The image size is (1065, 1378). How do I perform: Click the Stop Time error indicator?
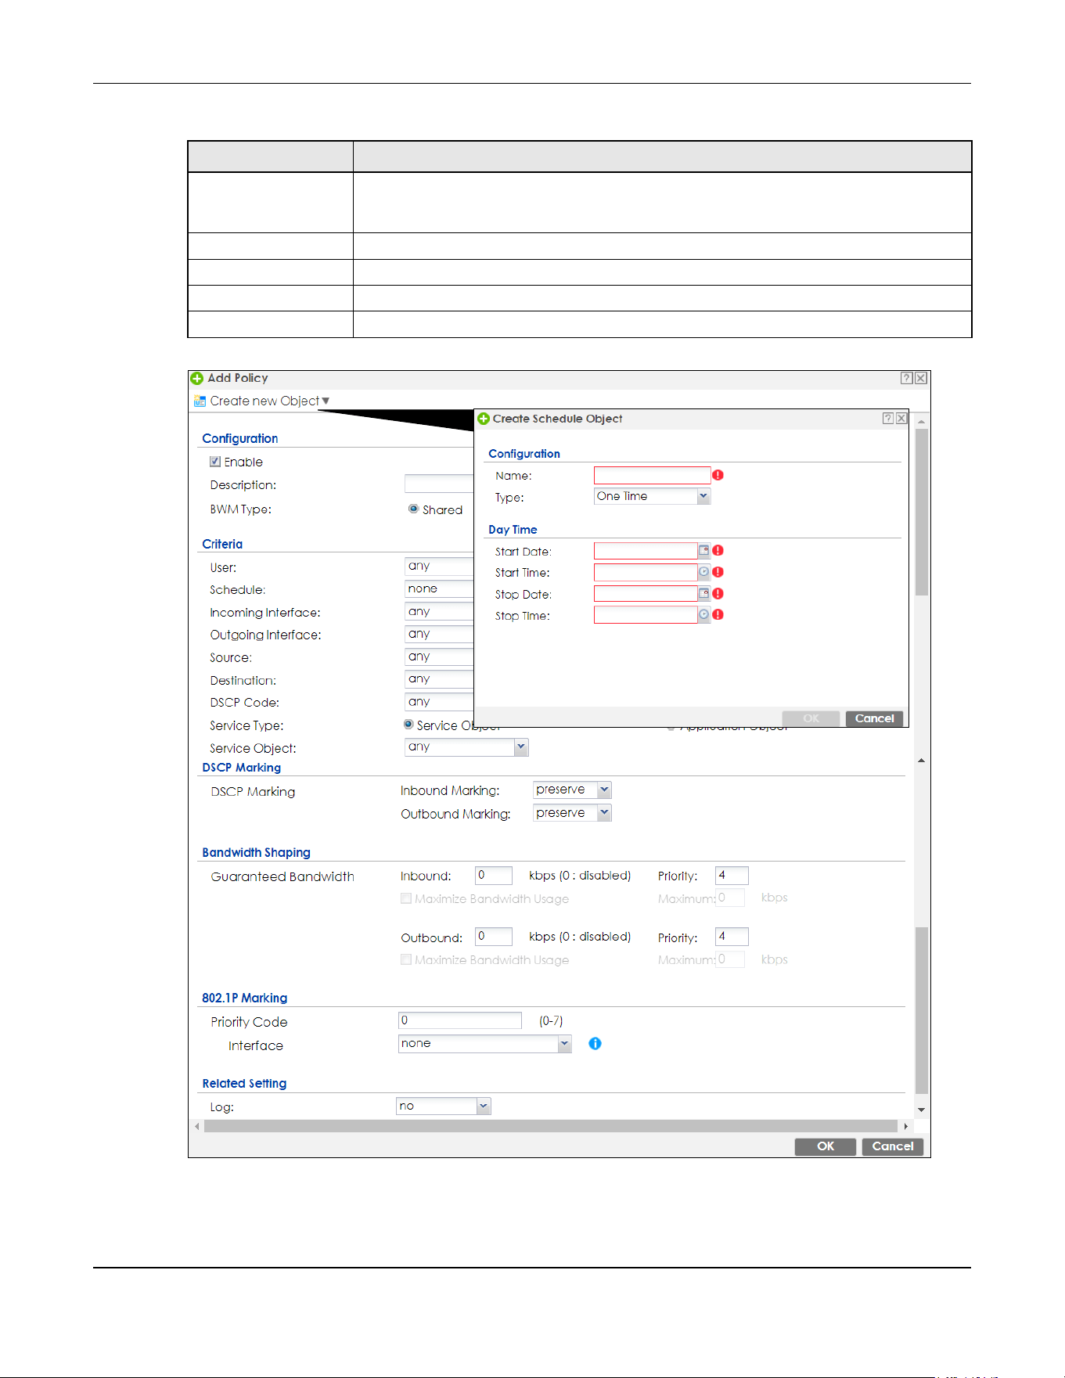[x=718, y=615]
